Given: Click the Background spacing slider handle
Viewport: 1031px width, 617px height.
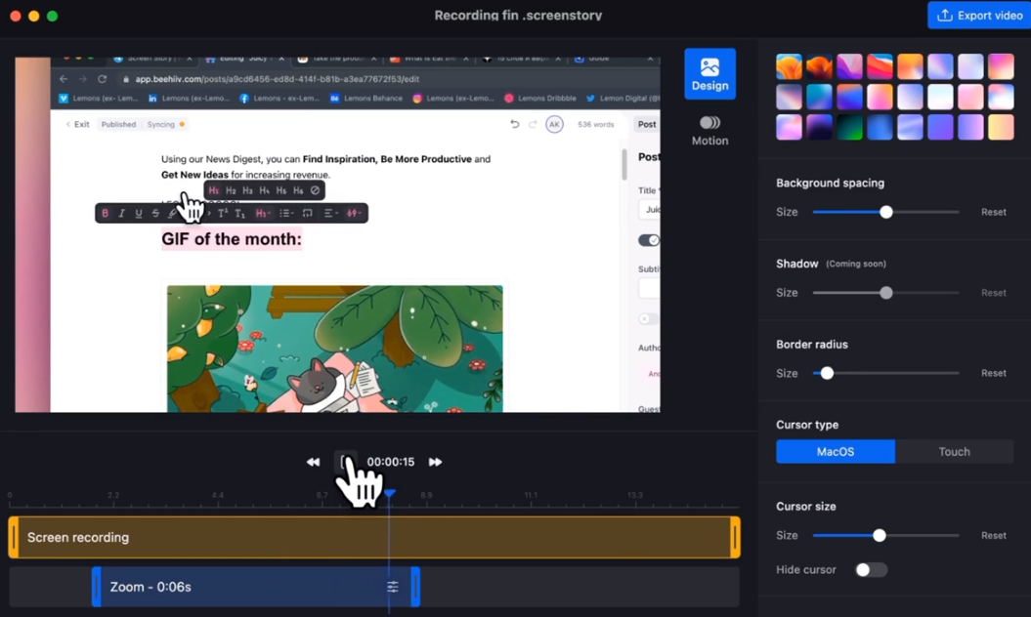Looking at the screenshot, I should click(x=885, y=212).
